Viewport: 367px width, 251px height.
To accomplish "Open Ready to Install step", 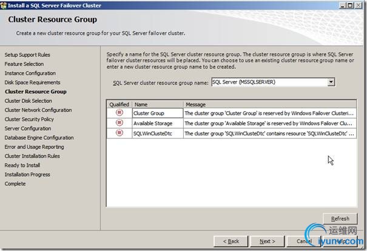I will [x=22, y=165].
